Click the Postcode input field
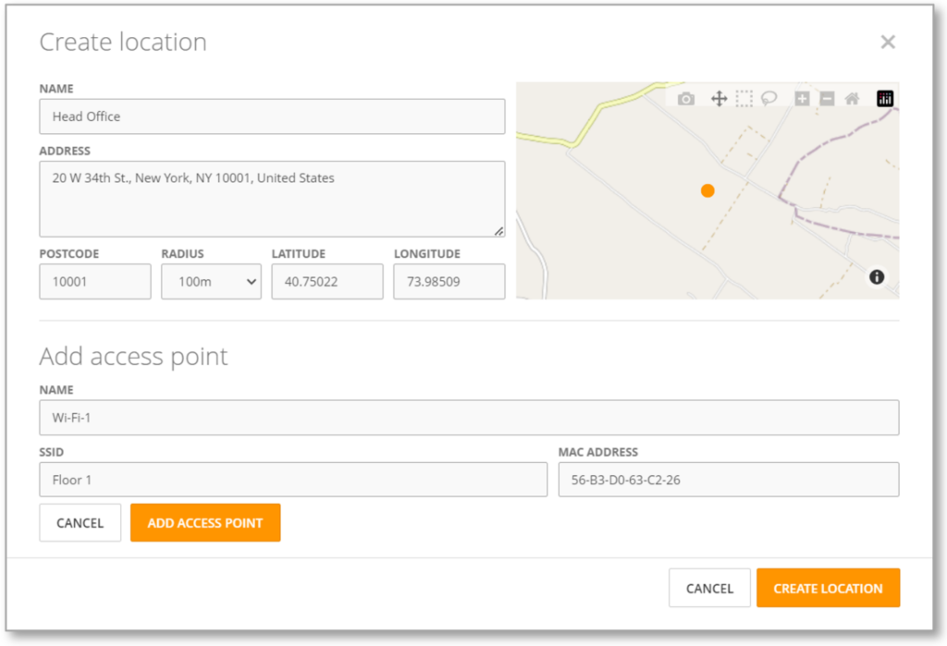 (94, 282)
